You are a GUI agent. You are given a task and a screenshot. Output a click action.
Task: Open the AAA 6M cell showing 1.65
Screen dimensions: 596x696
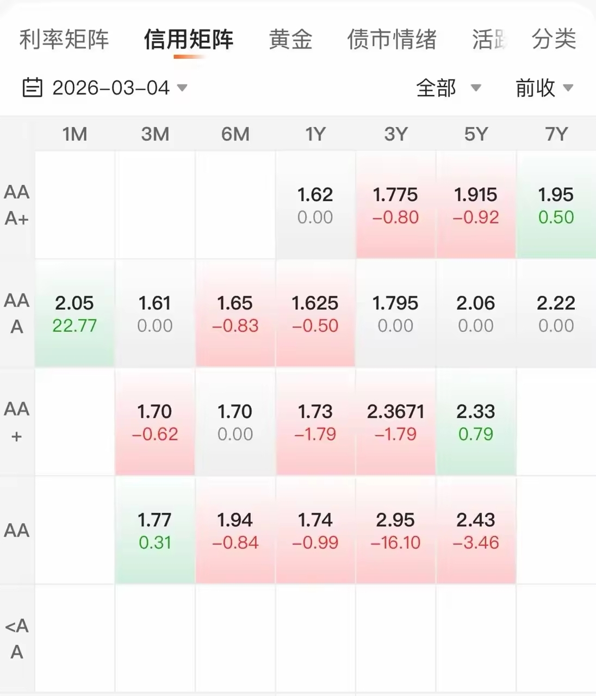tap(235, 313)
